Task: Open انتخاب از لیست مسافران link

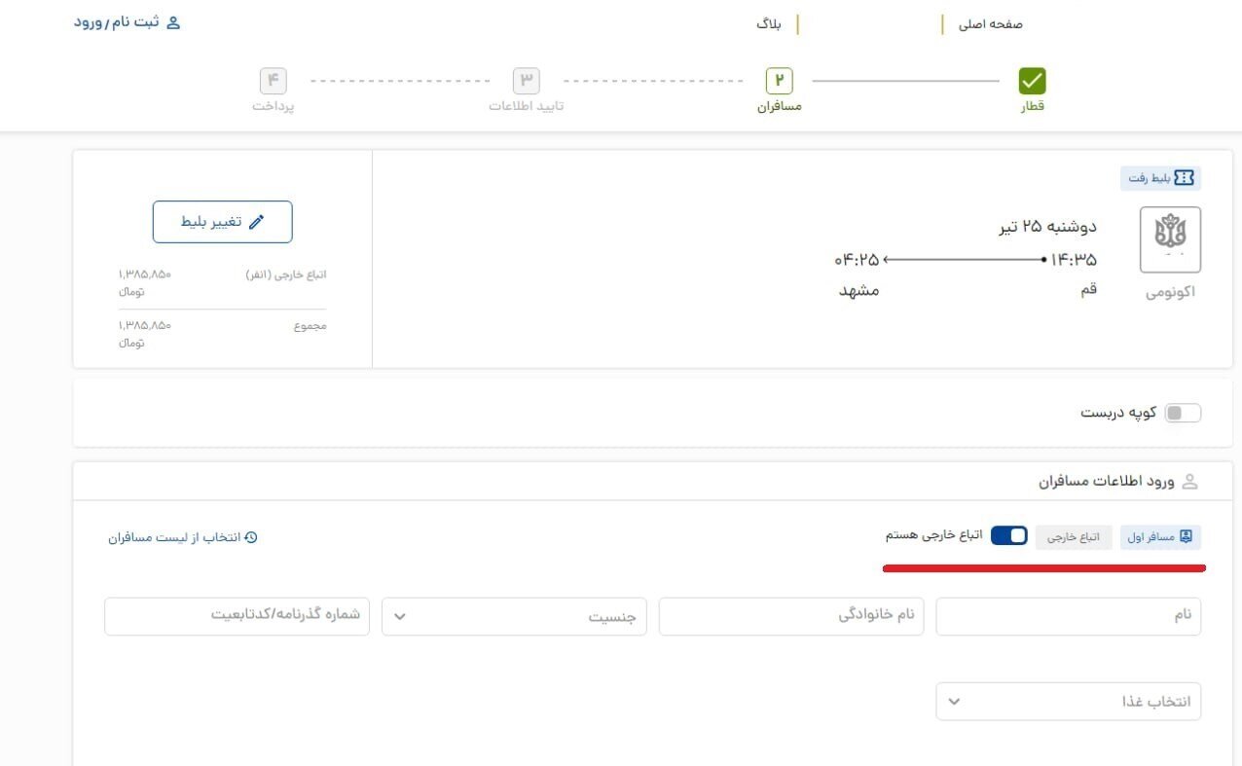Action: 182,535
